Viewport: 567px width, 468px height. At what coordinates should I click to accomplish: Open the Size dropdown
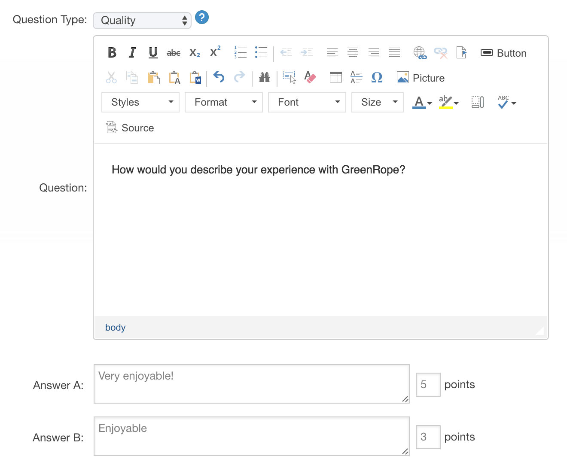coord(378,102)
